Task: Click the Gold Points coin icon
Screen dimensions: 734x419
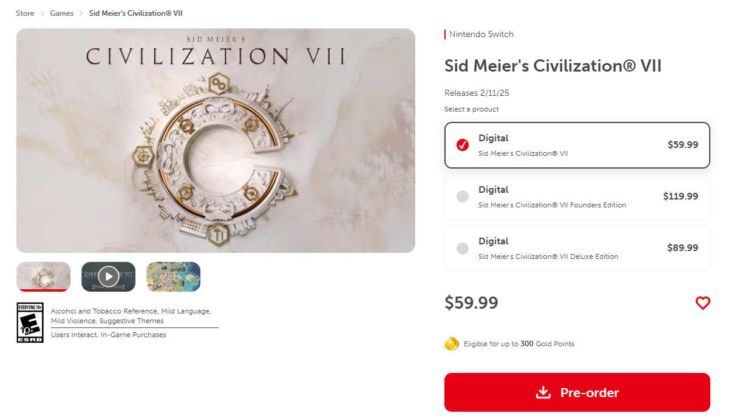Action: [451, 344]
